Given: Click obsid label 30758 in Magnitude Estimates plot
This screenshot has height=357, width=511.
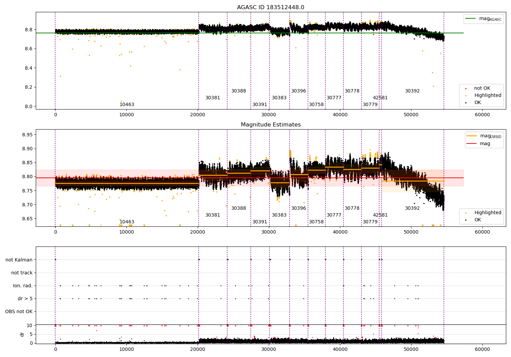Looking at the screenshot, I should point(316,222).
